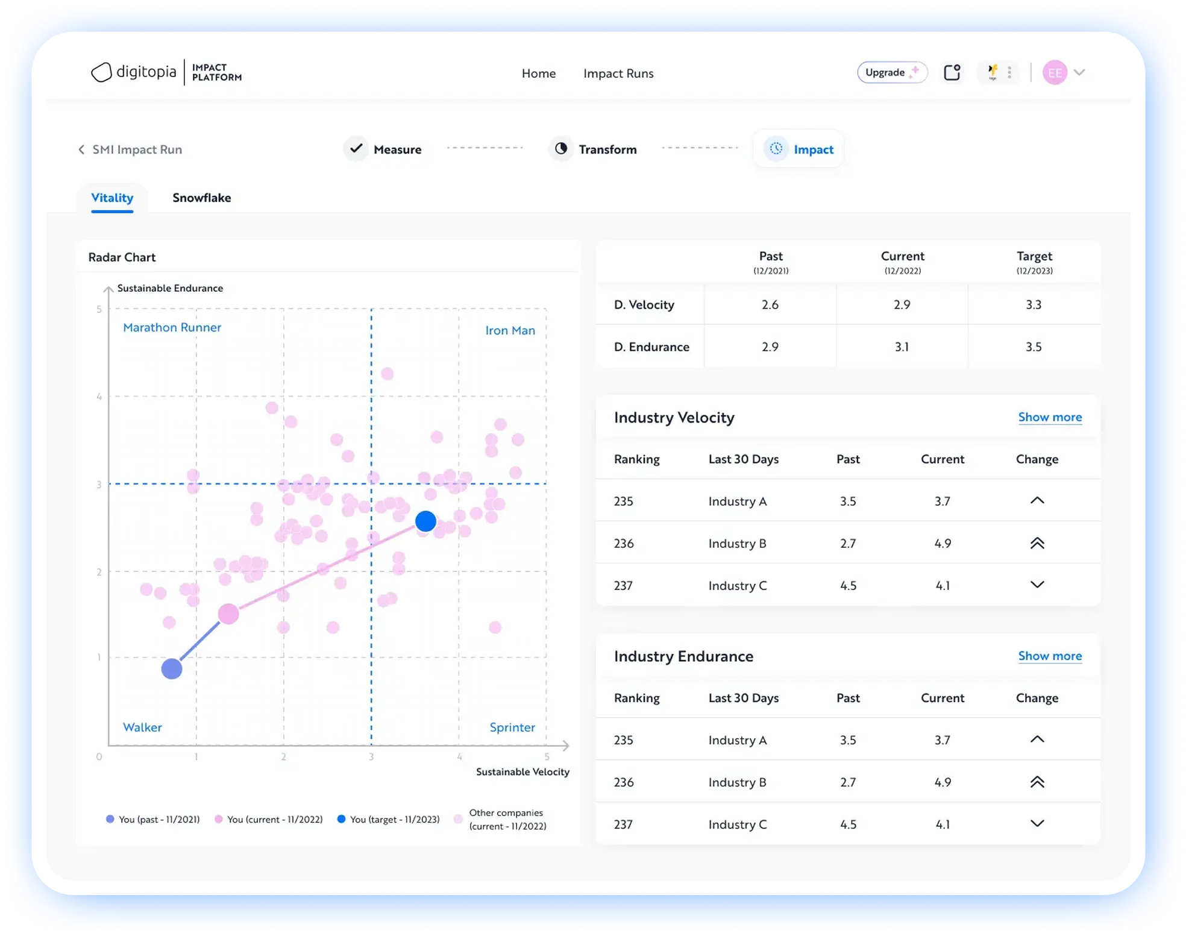Click the D. Endurance row label
The image size is (1186, 936).
651,347
